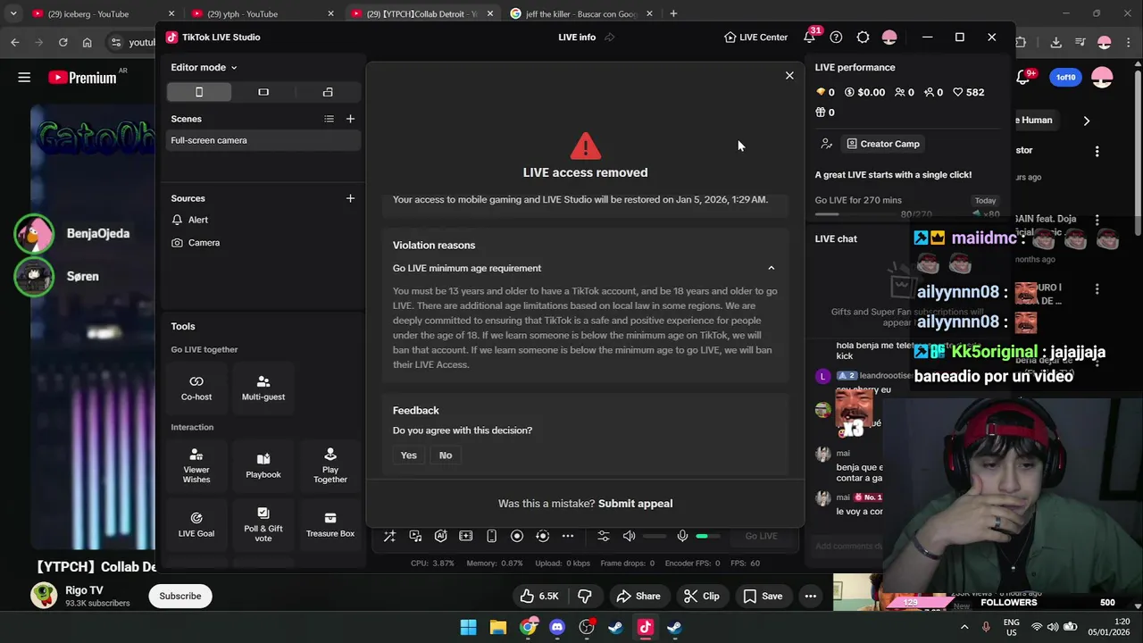Click the YouTube Clip button
Viewport: 1143px width, 643px height.
point(702,597)
